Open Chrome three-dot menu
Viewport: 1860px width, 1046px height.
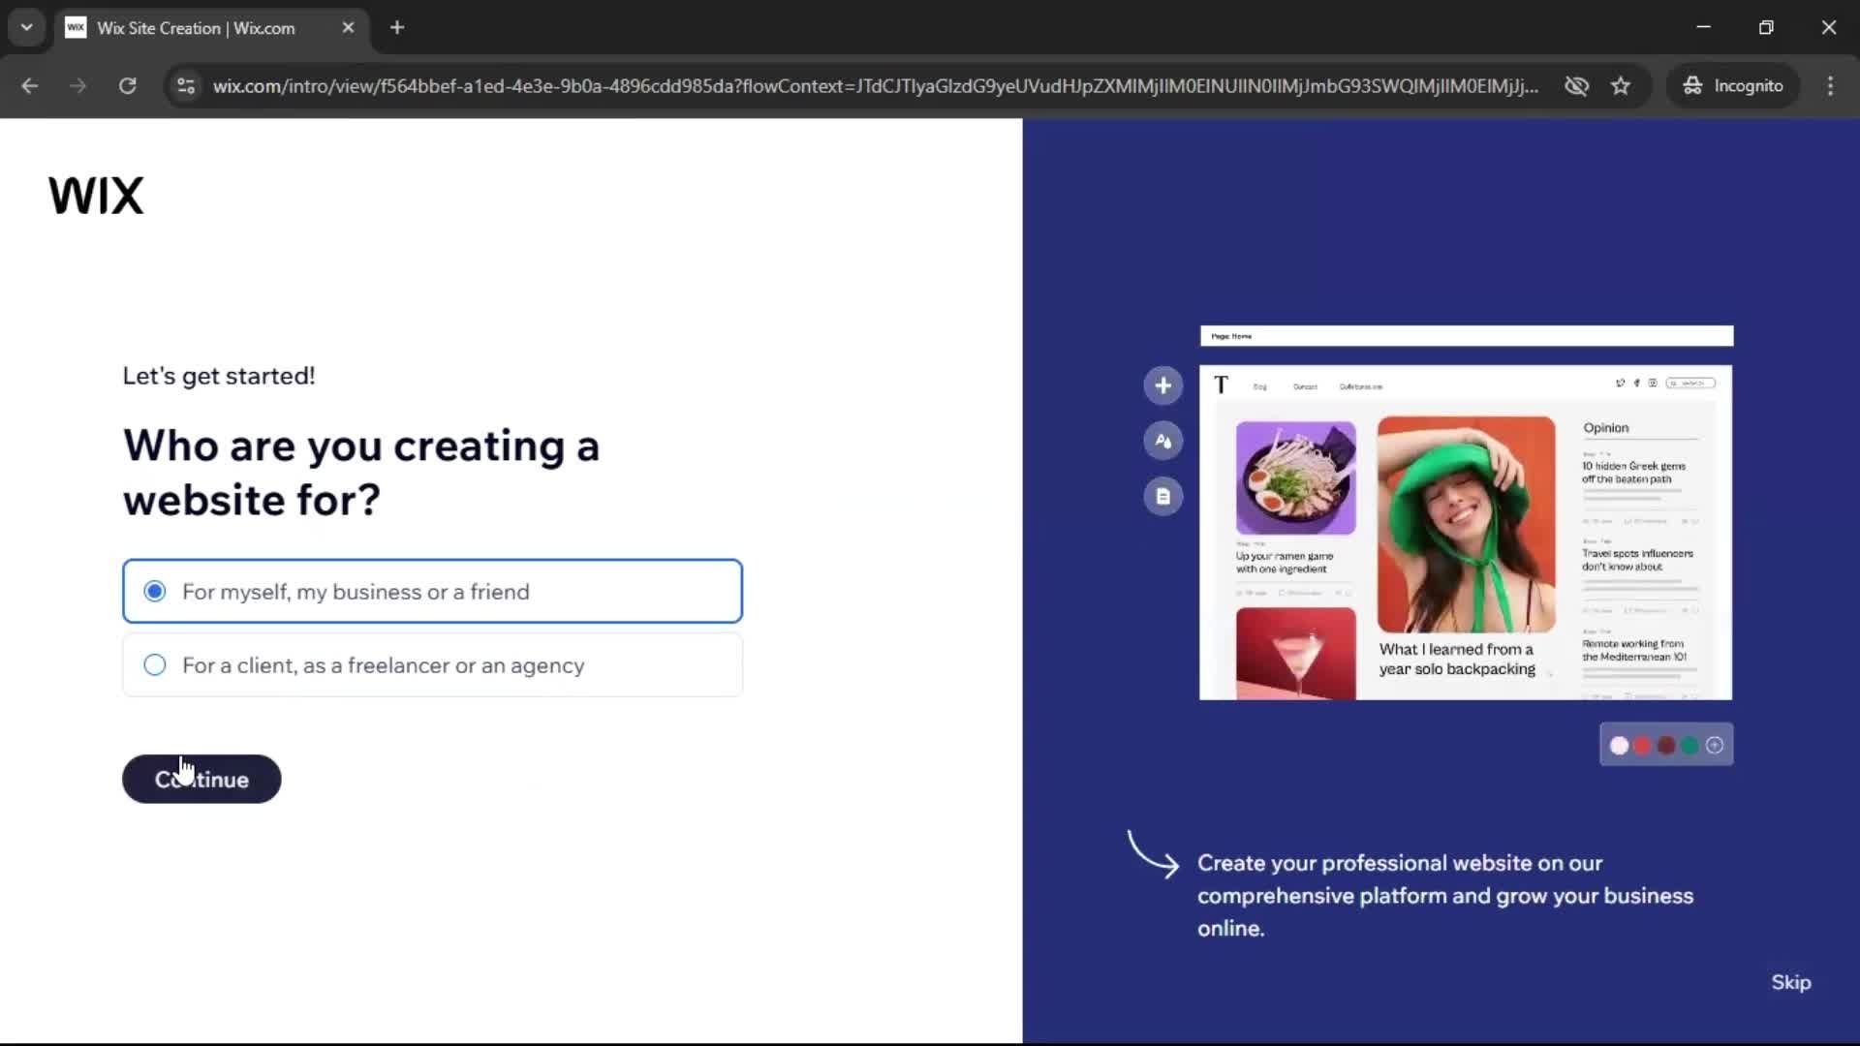[x=1830, y=85]
